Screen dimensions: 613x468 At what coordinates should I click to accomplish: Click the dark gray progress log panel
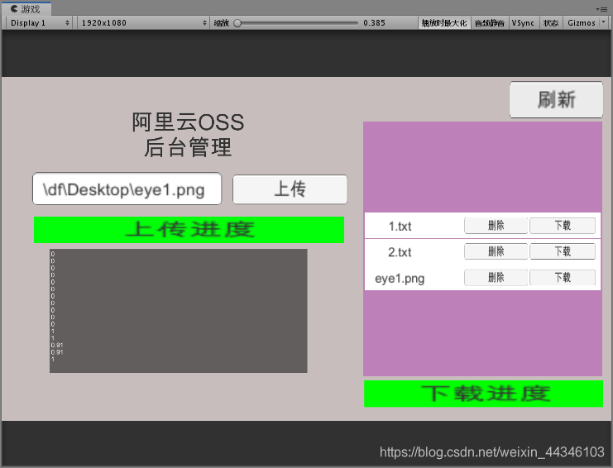[x=178, y=311]
